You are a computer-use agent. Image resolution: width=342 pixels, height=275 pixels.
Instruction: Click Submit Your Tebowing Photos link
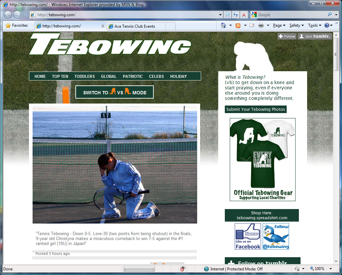255,109
